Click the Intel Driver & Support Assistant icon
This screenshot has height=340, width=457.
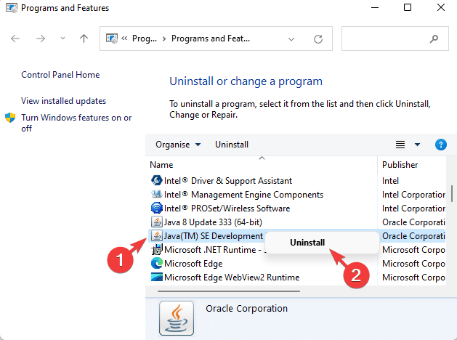[x=156, y=181]
